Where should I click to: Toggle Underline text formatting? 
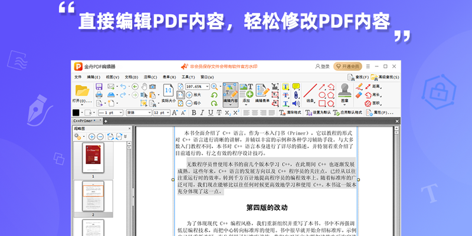point(211,113)
